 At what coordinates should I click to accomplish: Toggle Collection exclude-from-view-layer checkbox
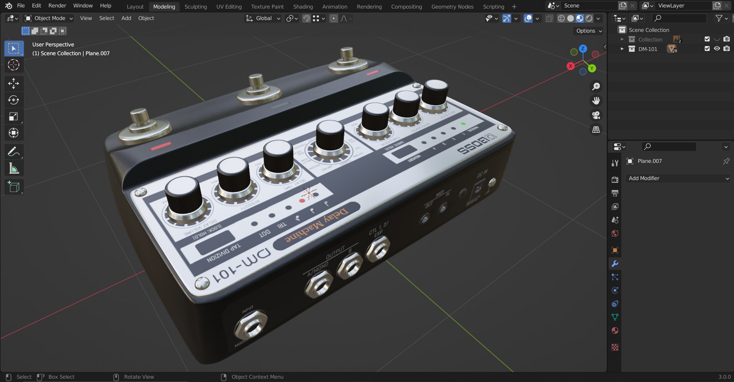(x=707, y=39)
